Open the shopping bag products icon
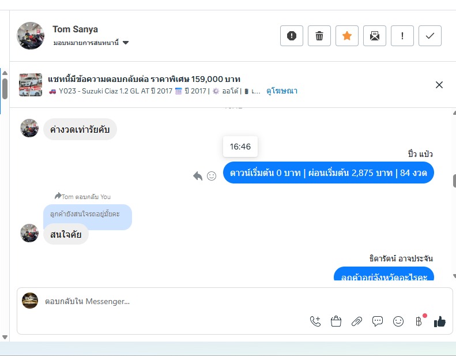Image resolution: width=456 pixels, height=356 pixels. click(x=336, y=321)
